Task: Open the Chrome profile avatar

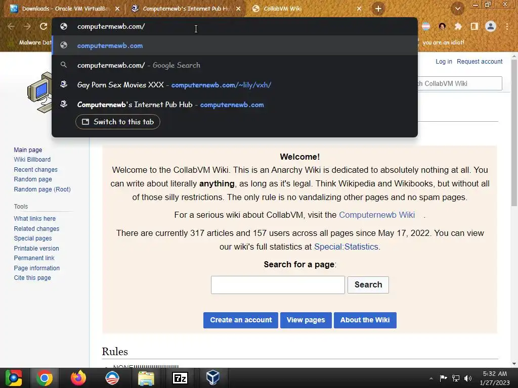Action: (x=491, y=26)
